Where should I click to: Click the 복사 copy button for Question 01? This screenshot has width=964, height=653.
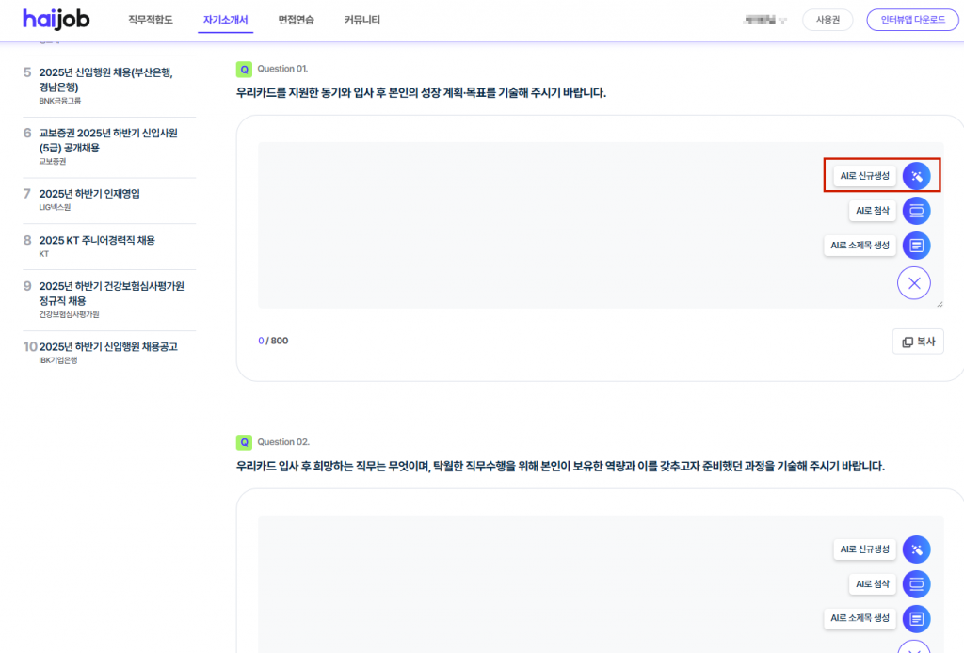tap(918, 342)
